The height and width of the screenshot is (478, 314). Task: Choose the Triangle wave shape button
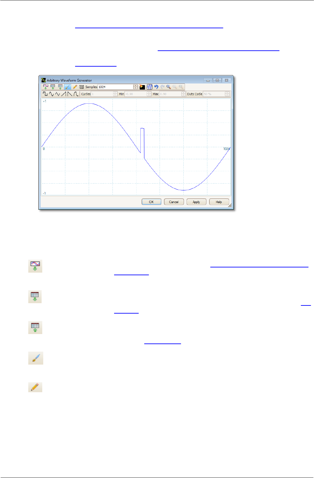(58, 94)
